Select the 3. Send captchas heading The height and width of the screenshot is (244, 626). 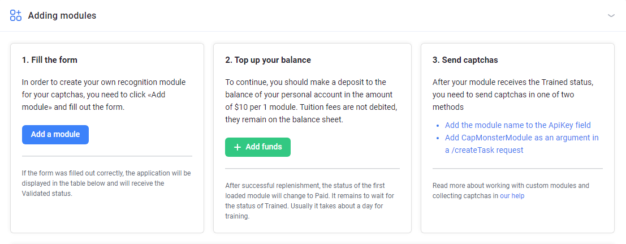465,60
